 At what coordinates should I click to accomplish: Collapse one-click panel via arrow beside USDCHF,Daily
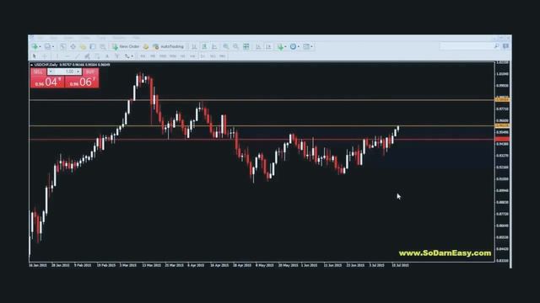pyautogui.click(x=32, y=65)
